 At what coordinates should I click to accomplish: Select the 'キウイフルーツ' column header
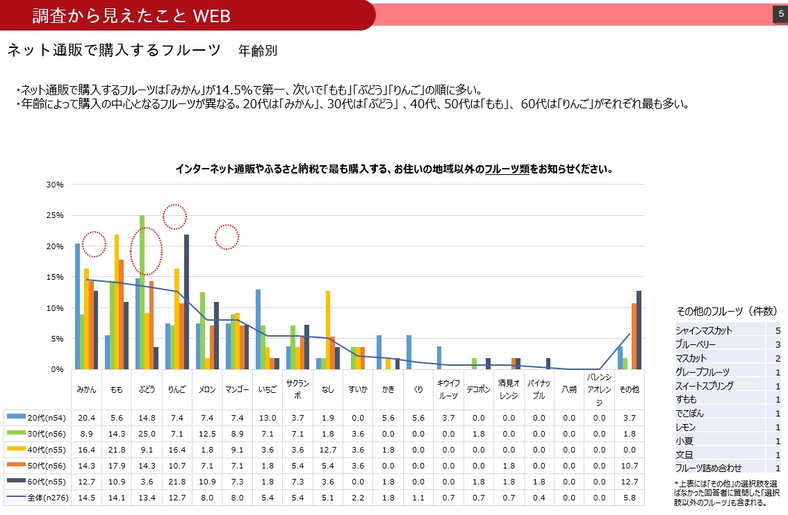pyautogui.click(x=448, y=389)
